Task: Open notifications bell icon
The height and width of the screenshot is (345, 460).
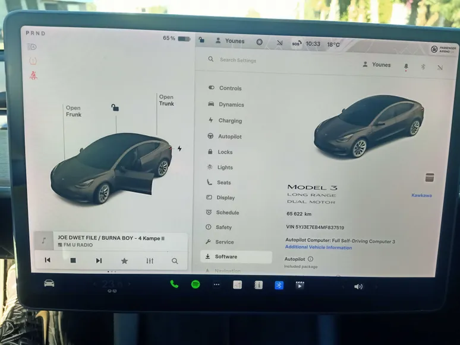Action: (406, 67)
